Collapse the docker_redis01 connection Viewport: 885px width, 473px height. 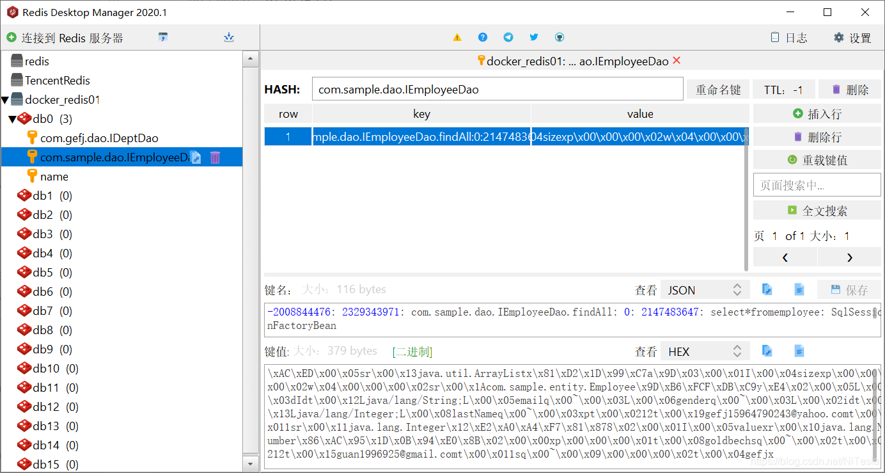point(5,100)
